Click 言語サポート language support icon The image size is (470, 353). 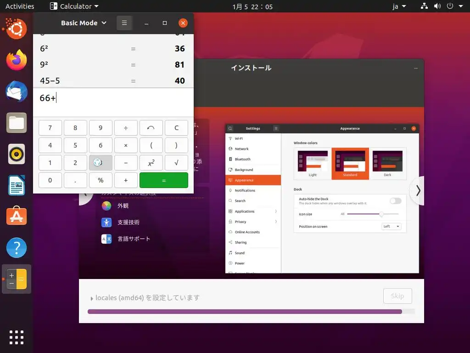[106, 239]
